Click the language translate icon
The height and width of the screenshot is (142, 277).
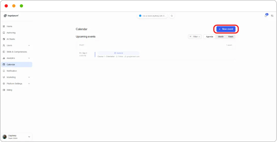tap(272, 16)
